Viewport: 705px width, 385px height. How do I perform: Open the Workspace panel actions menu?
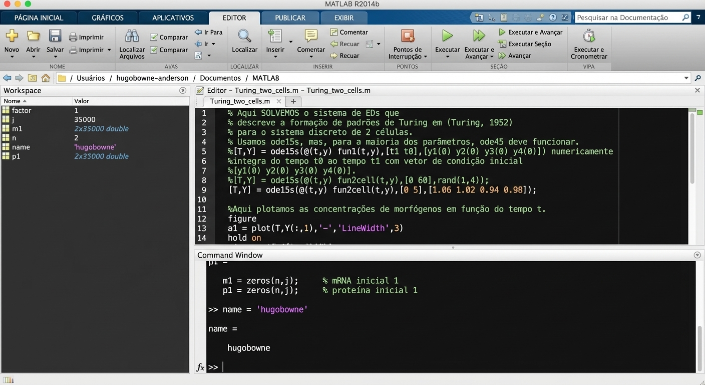pyautogui.click(x=183, y=91)
